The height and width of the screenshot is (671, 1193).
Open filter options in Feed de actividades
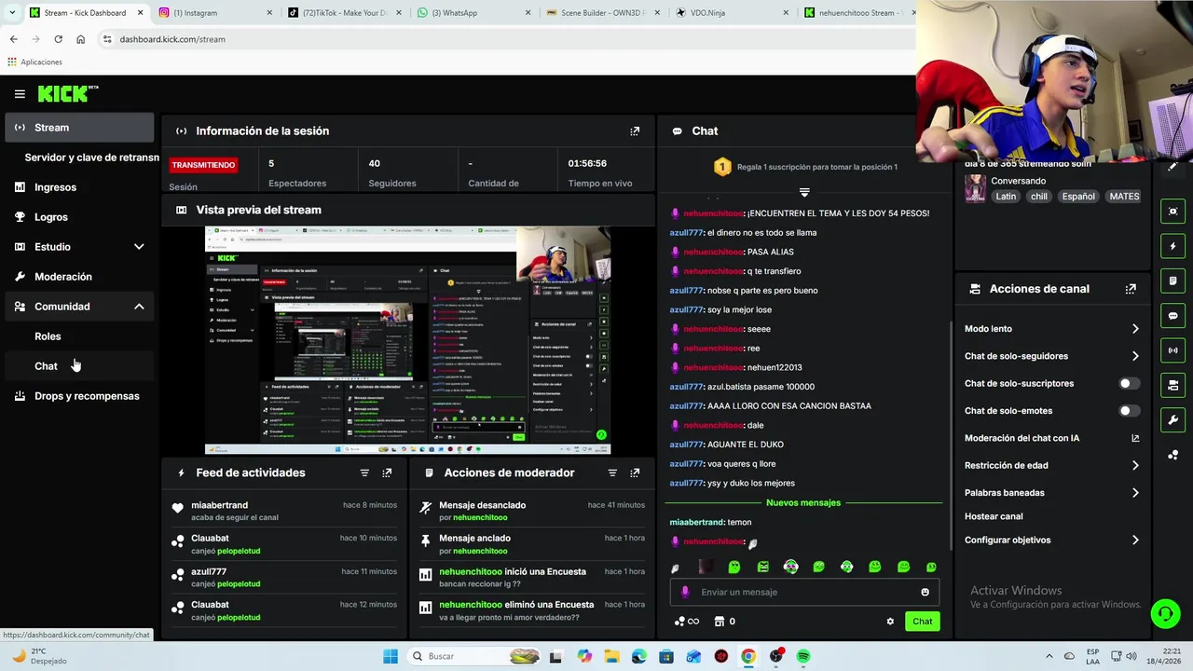point(364,473)
